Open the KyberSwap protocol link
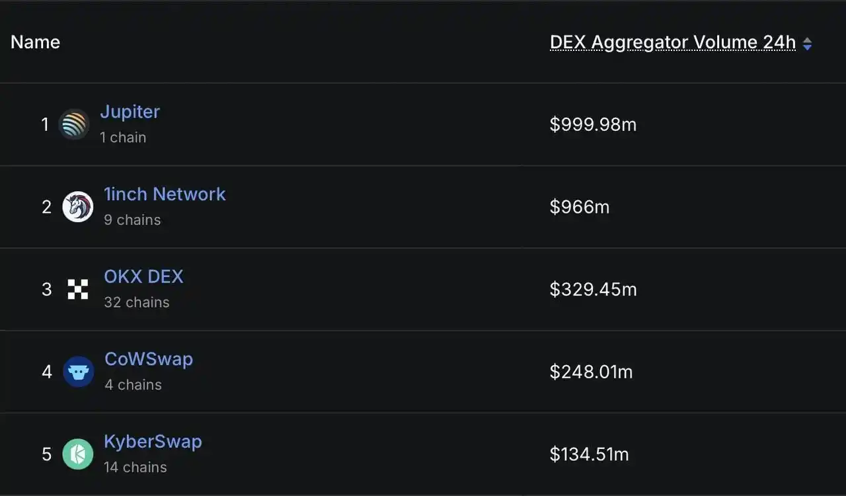 click(x=153, y=441)
